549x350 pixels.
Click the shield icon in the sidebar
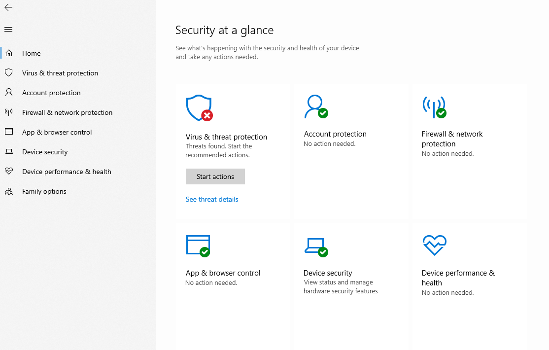[x=9, y=73]
